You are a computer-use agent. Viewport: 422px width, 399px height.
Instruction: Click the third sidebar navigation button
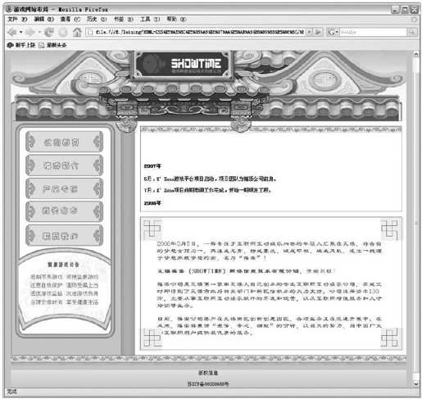point(64,188)
